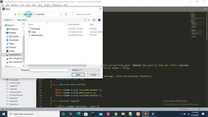This screenshot has height=117, width=208.
Task: Go up one folder level in Open dialog
Action: click(15, 14)
